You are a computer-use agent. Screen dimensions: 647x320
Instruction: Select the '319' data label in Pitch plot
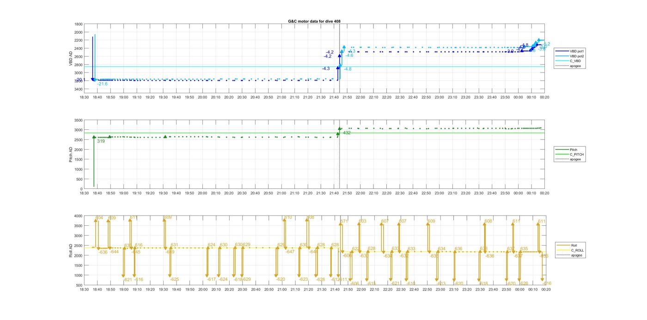(101, 141)
